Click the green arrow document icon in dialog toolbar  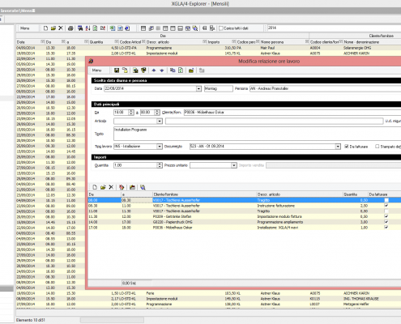[x=181, y=70]
